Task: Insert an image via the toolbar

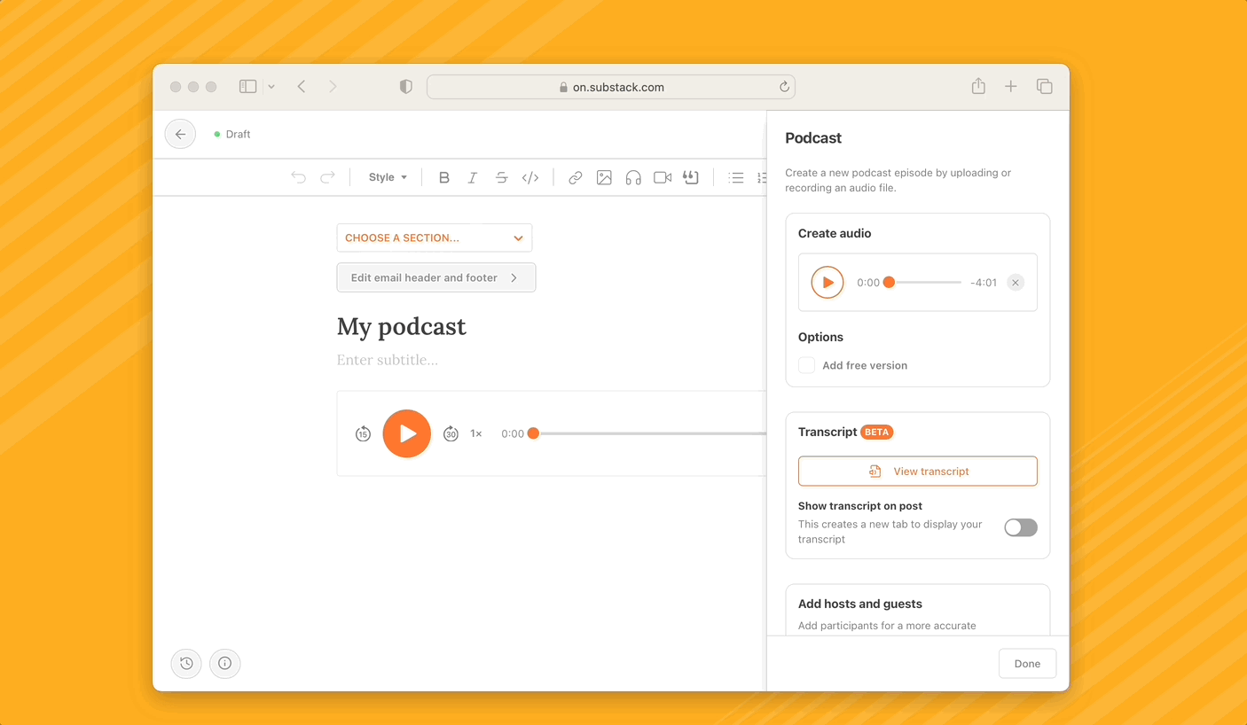Action: click(604, 177)
